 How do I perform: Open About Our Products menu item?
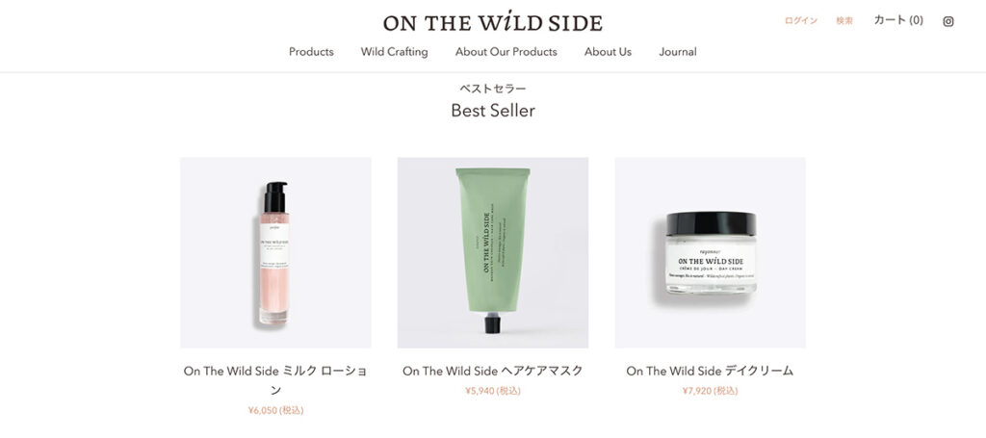tap(506, 52)
